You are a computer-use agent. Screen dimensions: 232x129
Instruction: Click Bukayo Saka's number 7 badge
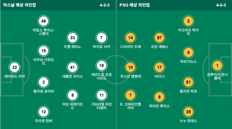click(x=102, y=38)
